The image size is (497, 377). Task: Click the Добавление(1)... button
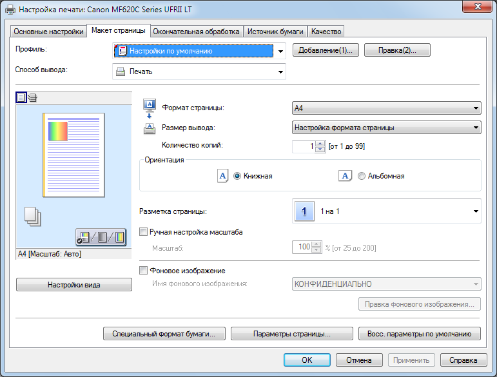click(326, 50)
